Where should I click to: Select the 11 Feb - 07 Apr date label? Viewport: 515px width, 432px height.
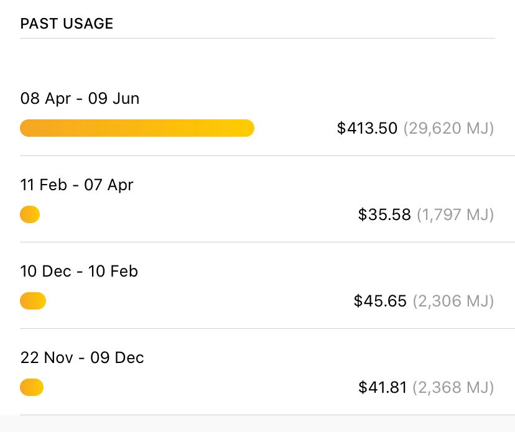click(77, 185)
